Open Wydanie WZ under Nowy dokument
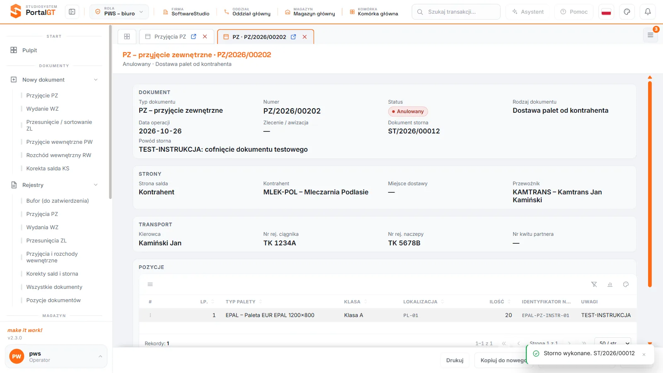 tap(42, 109)
